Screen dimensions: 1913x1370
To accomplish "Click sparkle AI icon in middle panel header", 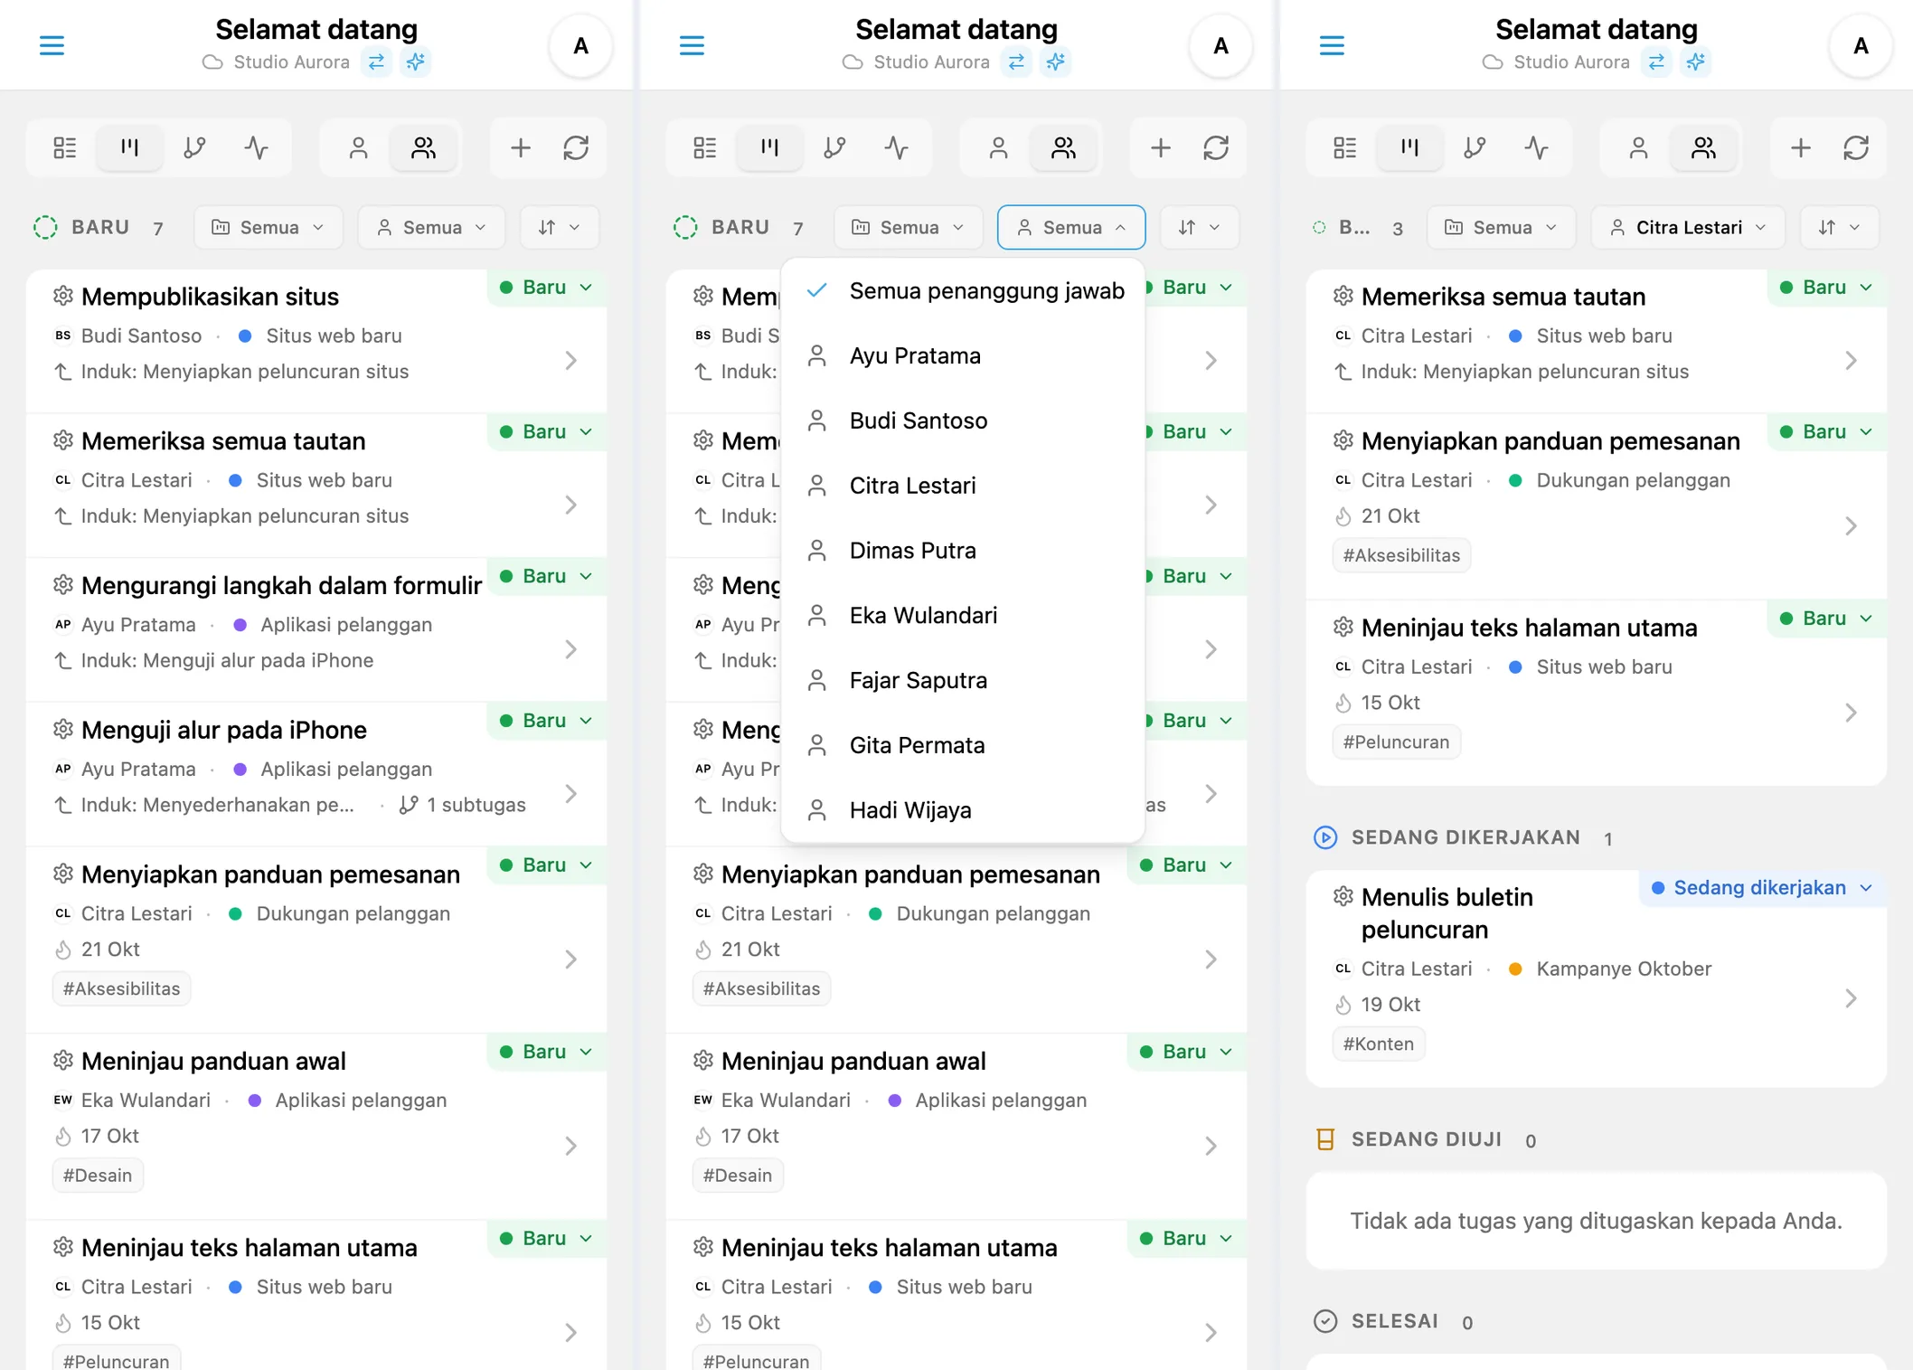I will coord(1056,61).
